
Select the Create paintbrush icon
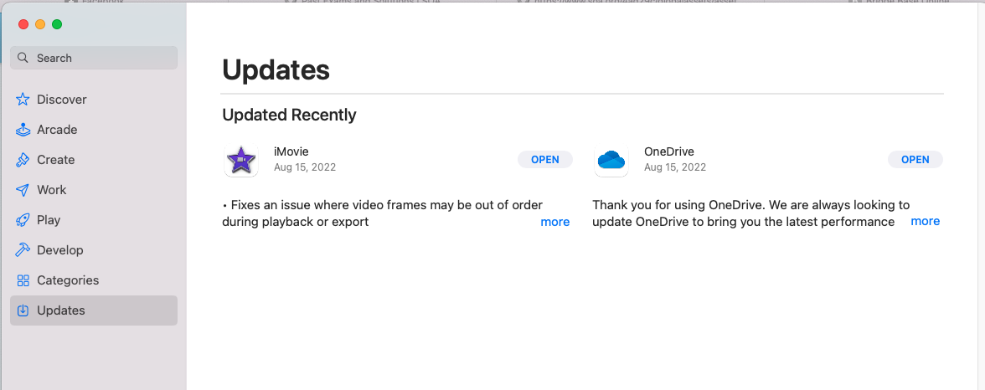click(23, 160)
